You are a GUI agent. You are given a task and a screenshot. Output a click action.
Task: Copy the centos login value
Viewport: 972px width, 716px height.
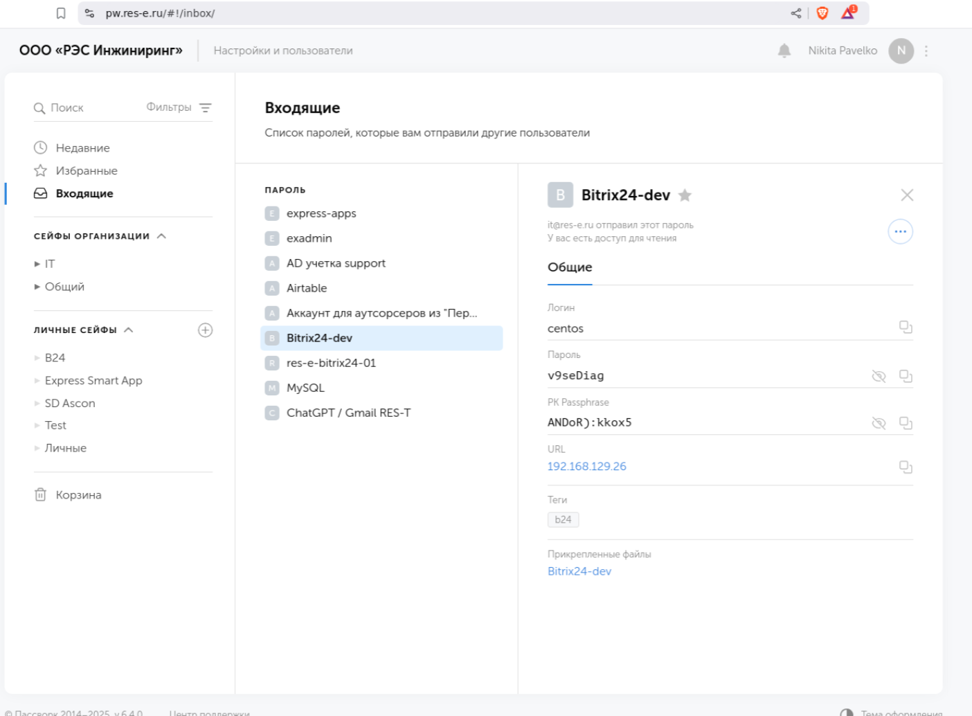click(905, 327)
